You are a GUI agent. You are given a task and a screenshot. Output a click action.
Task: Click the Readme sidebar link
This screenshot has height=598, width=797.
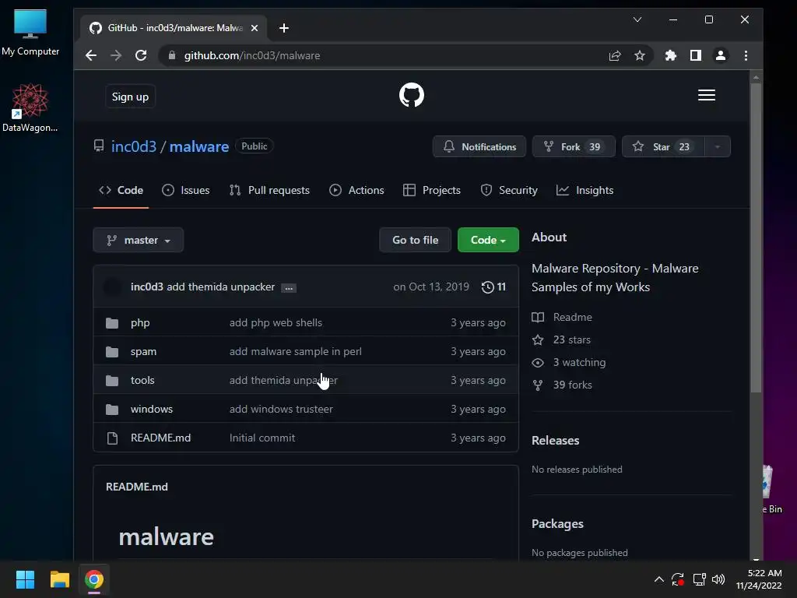click(x=562, y=318)
